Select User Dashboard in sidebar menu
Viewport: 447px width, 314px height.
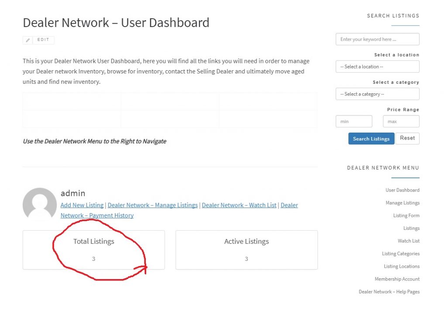point(402,190)
